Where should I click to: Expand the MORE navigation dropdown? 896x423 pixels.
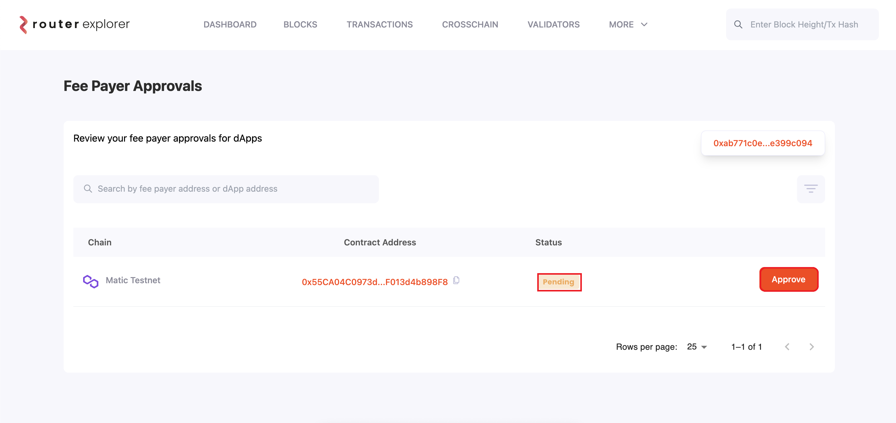click(628, 25)
